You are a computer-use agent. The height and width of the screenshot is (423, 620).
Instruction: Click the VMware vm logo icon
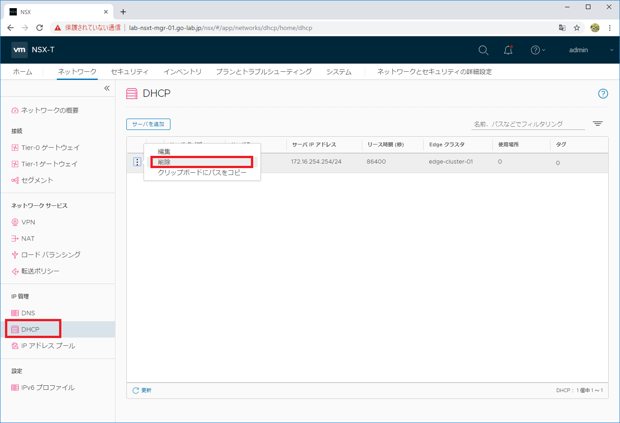pyautogui.click(x=20, y=50)
